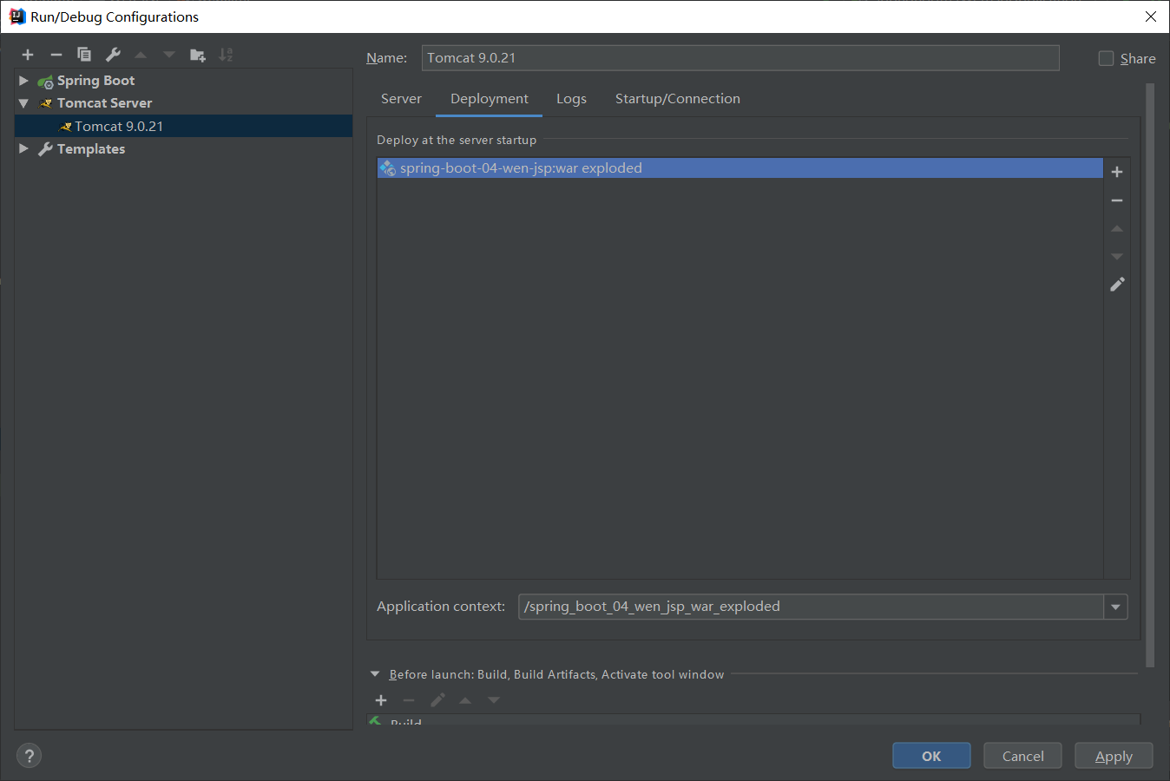Click the Templates wrench icon
Viewport: 1170px width, 781px height.
click(46, 149)
